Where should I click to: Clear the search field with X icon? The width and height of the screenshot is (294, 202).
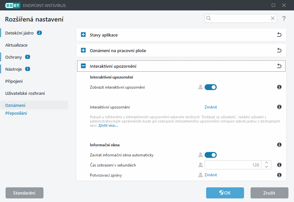tap(273, 18)
